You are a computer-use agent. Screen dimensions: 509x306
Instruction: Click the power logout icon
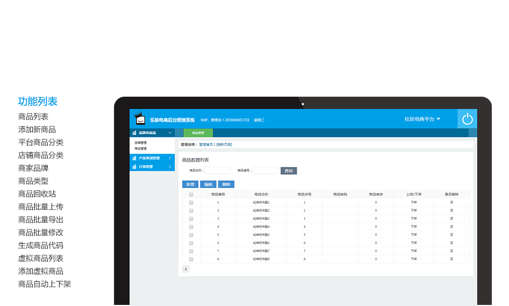pos(467,119)
